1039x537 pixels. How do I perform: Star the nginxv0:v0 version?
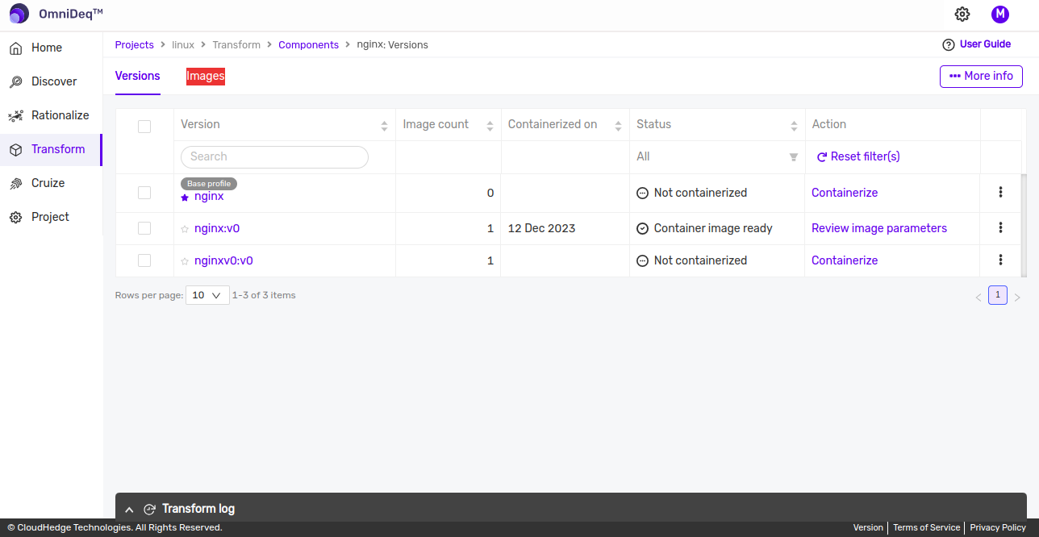tap(185, 261)
